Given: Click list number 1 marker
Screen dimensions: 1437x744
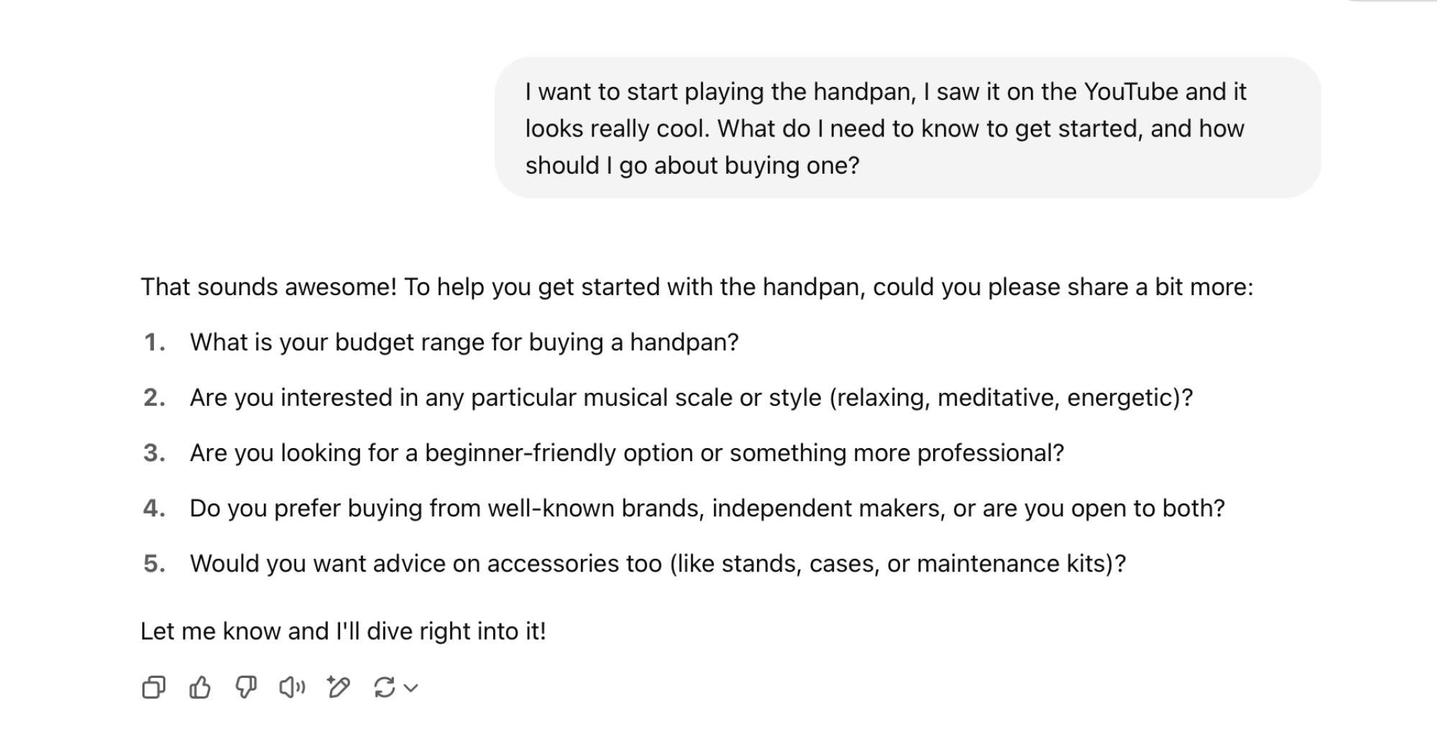Looking at the screenshot, I should click(154, 342).
